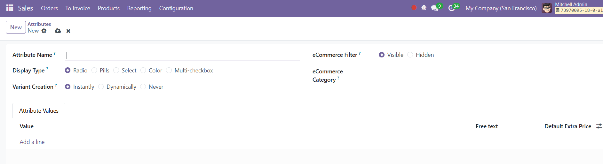Viewport: 603px width, 164px height.
Task: Open the activities clock icon
Action: (x=451, y=8)
